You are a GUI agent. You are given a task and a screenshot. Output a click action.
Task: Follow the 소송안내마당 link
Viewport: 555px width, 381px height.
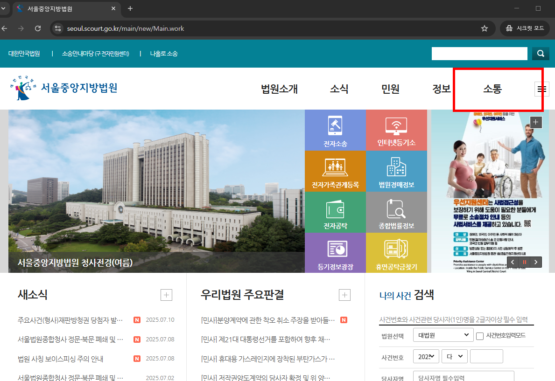96,54
